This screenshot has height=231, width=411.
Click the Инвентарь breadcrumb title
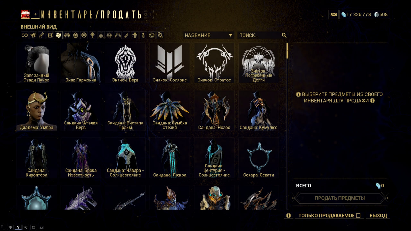coord(69,14)
